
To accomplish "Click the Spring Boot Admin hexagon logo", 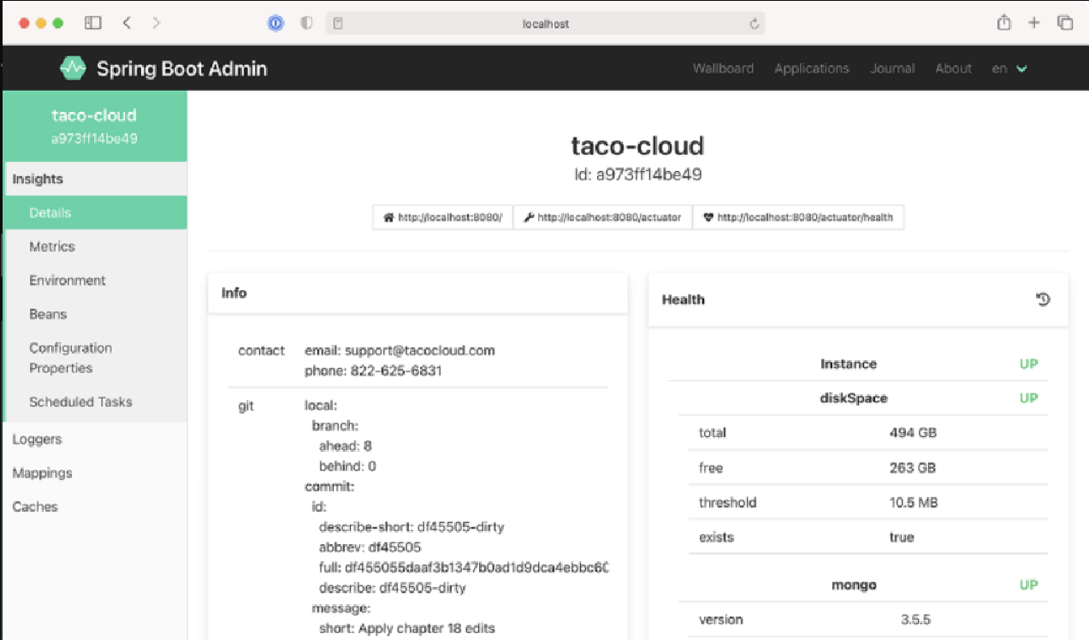I will [x=73, y=68].
